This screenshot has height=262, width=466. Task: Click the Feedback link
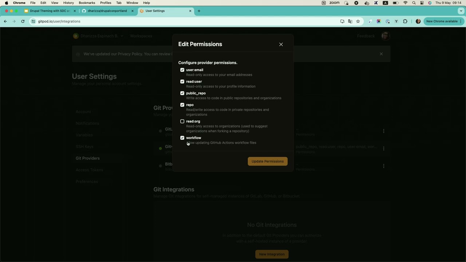point(366,36)
